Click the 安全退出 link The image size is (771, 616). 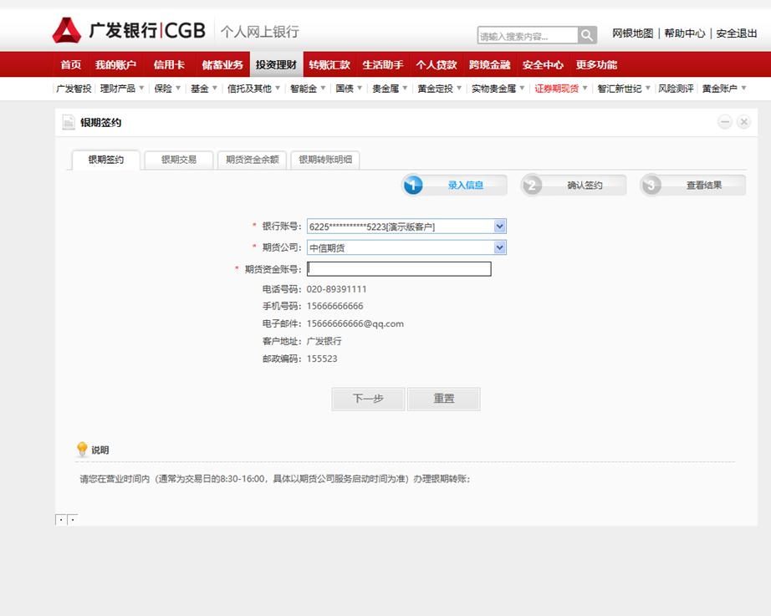tap(736, 34)
